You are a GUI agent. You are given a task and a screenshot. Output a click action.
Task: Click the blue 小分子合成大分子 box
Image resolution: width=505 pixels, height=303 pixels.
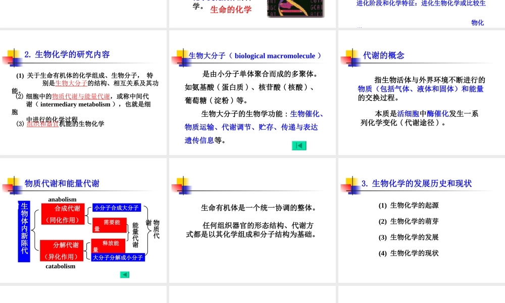(x=118, y=207)
